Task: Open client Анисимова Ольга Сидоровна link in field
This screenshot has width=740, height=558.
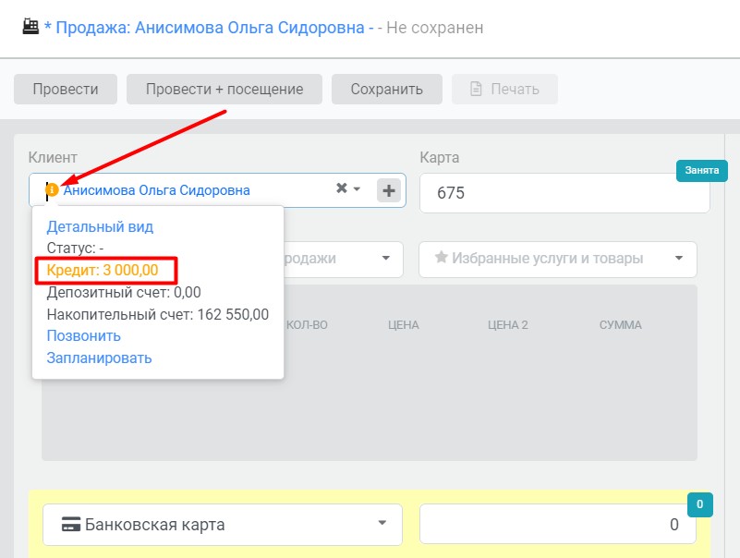Action: (x=157, y=190)
